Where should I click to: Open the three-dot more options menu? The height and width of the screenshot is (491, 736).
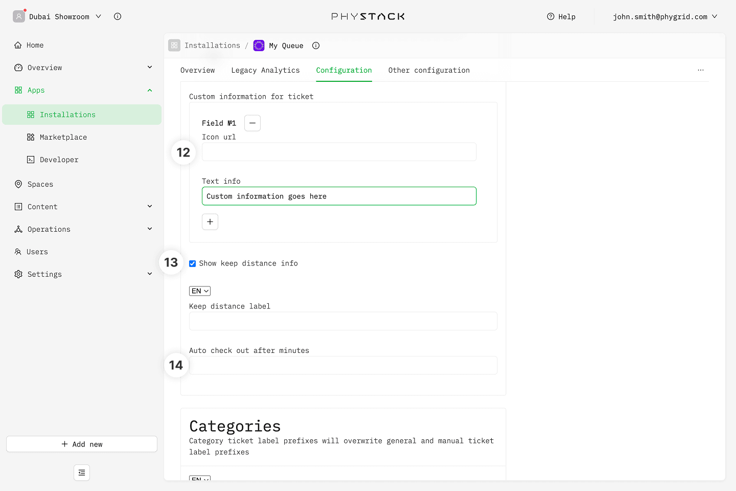pos(701,70)
